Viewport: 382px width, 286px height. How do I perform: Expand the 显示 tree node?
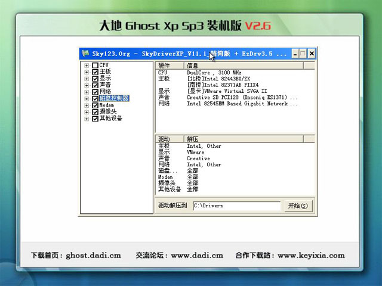pyautogui.click(x=87, y=79)
